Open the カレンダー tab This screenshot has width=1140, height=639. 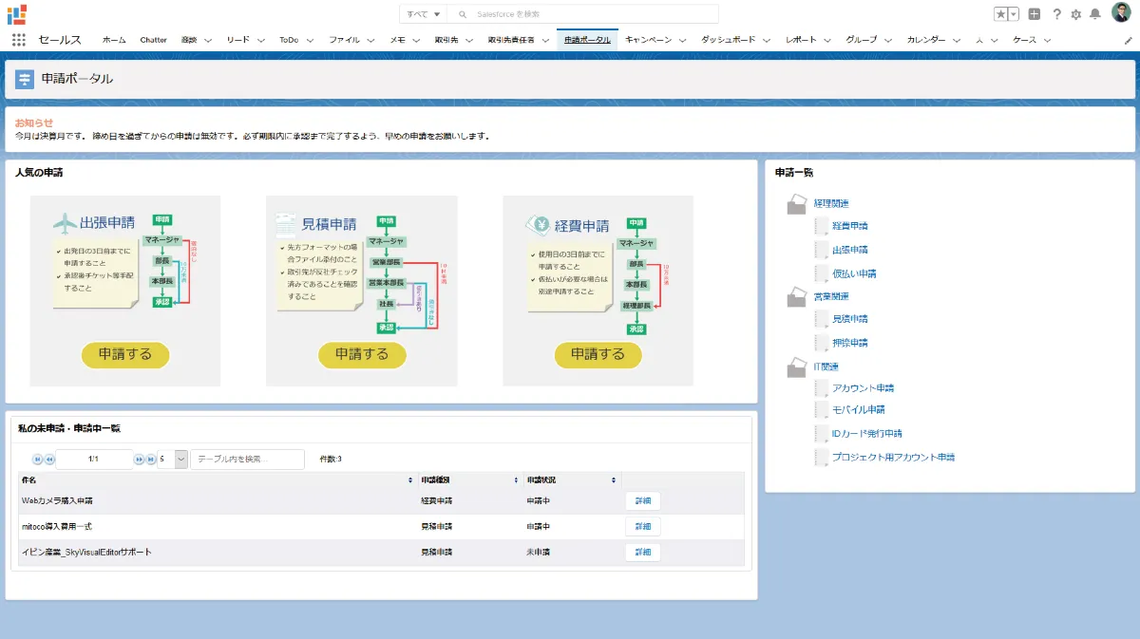[x=926, y=40]
